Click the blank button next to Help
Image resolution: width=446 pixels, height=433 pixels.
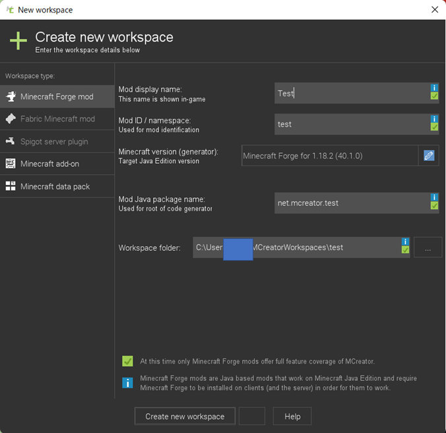pyautogui.click(x=252, y=416)
